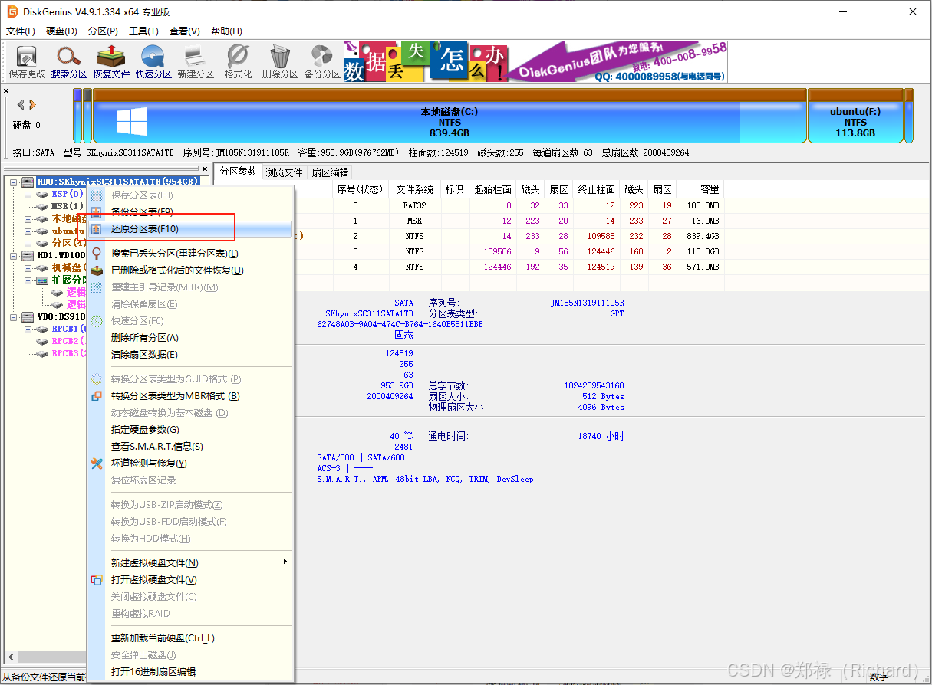Switch to the 分区参数 tab
Image resolution: width=932 pixels, height=685 pixels.
(238, 172)
